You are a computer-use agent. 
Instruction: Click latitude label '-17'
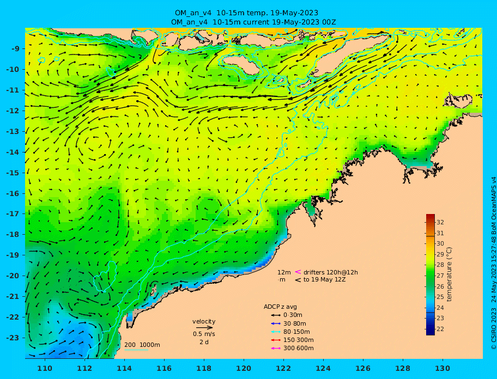pyautogui.click(x=14, y=213)
